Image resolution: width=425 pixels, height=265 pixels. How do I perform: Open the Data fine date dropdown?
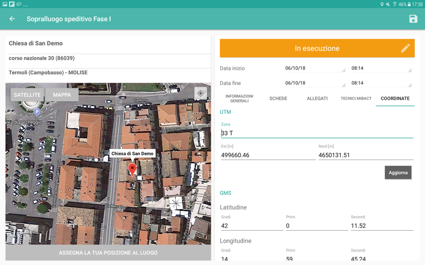pos(314,83)
